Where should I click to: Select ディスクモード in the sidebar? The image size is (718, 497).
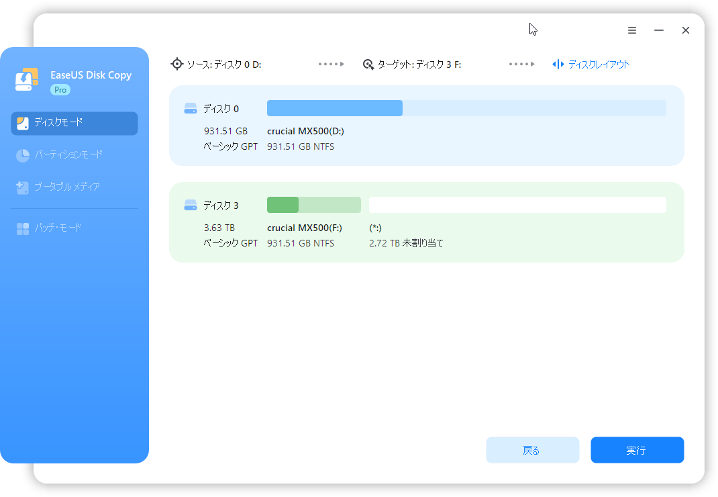pos(74,124)
